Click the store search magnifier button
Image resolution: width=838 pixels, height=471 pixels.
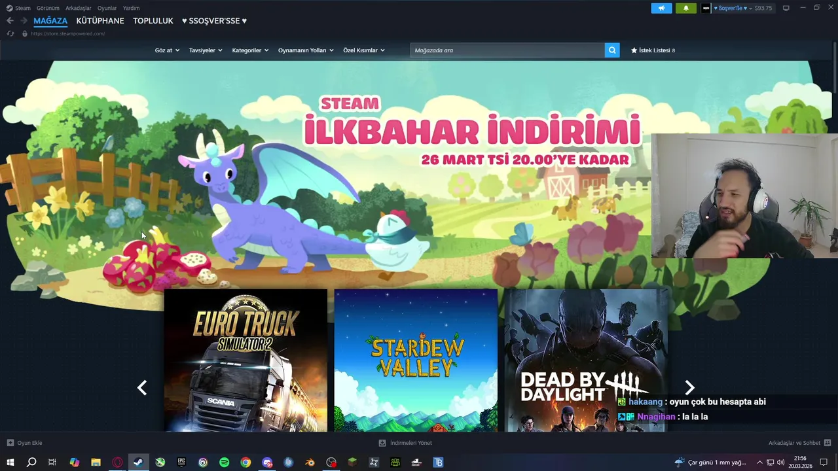pyautogui.click(x=611, y=50)
